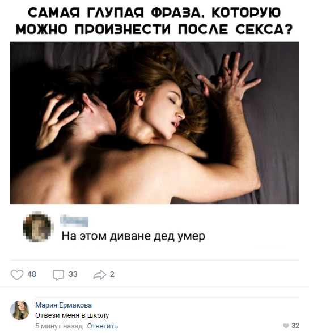This screenshot has height=333, width=309.
Task: Click the 32 likes count on comment
Action: pyautogui.click(x=295, y=325)
